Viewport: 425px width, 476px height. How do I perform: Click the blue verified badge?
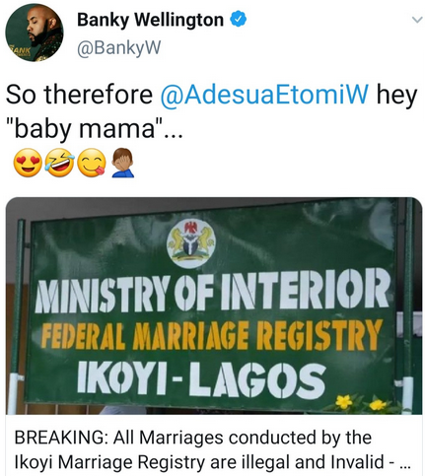point(238,20)
